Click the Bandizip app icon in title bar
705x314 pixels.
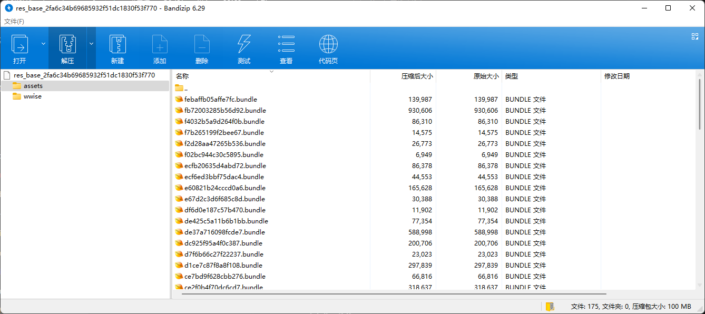pos(8,8)
